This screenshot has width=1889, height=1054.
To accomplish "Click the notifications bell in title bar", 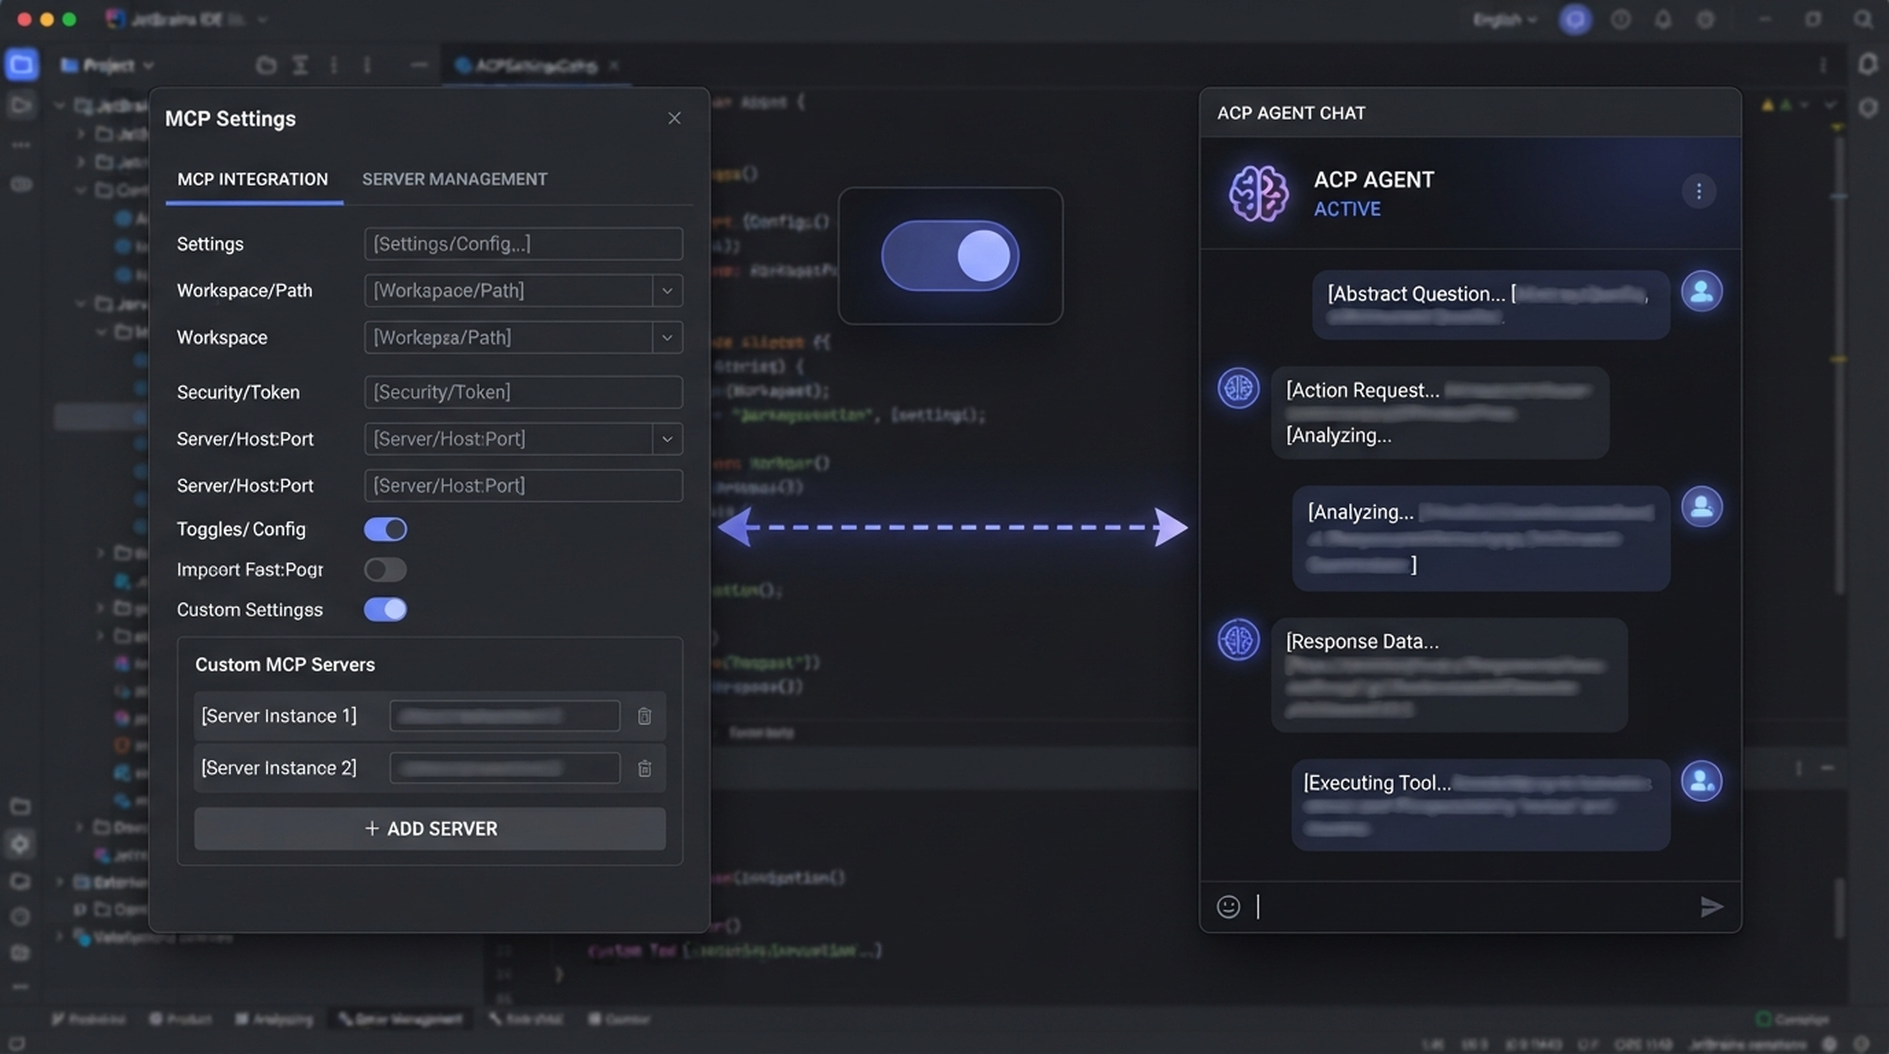I will tap(1662, 20).
